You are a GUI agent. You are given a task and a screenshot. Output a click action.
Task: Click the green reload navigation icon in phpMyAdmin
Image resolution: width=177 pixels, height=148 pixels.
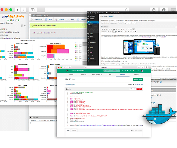(18, 20)
